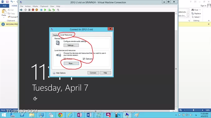Screen dimensions: 211x118
Task: Open the File menu of VM Connection
Action: coord(21,6)
